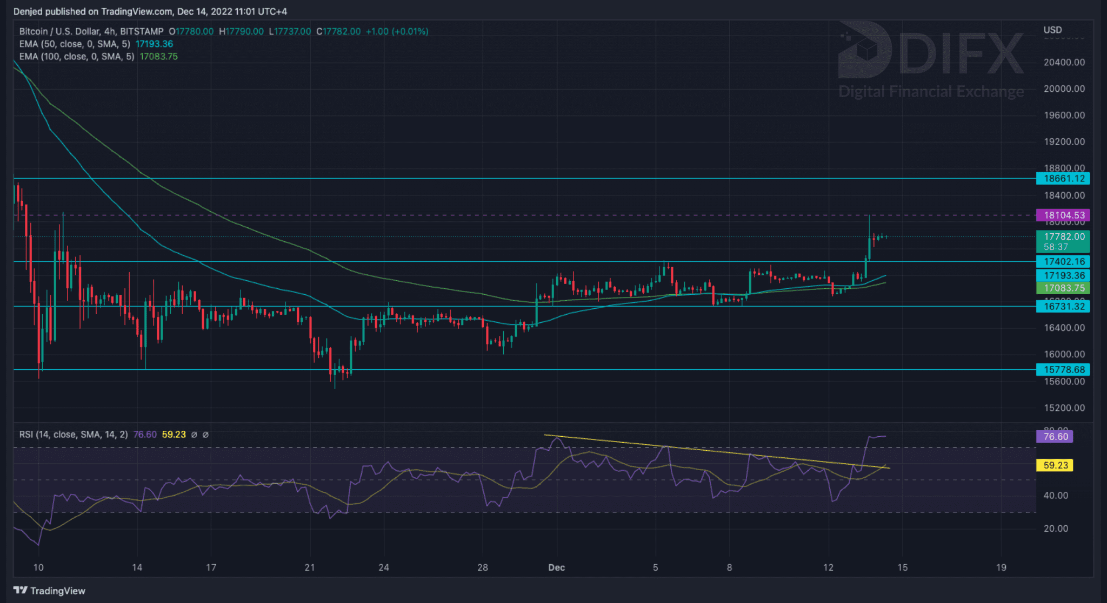Open the USD currency selector on price axis

(x=1052, y=30)
